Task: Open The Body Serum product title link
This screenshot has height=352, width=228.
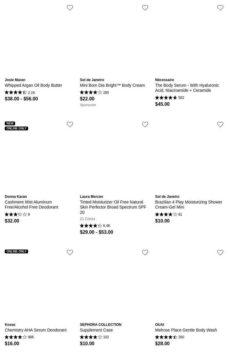Action: 187,88
